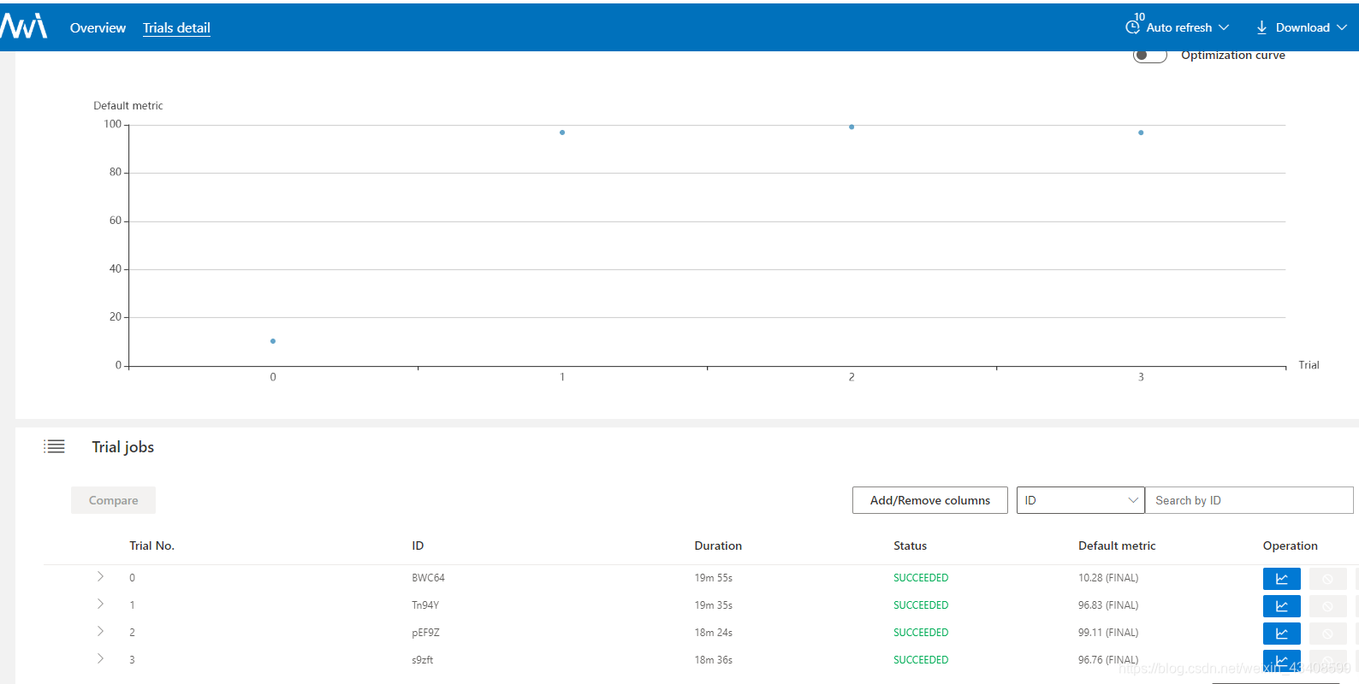This screenshot has width=1359, height=684.
Task: Toggle the Optimization curve switch
Action: pos(1149,55)
